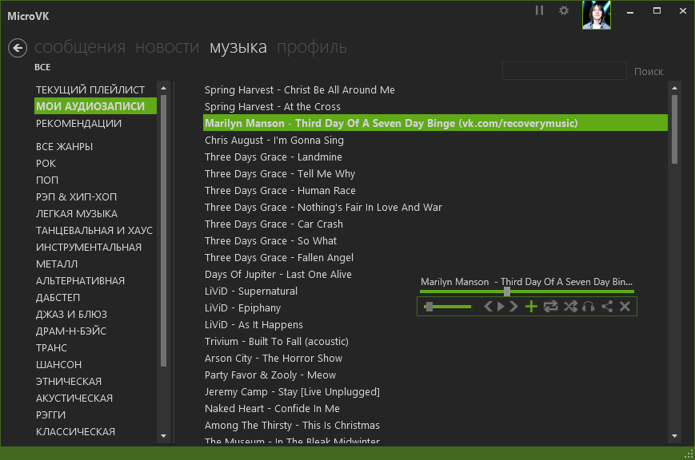Screen dimensions: 695x460
Task: Open the профиль tab
Action: click(x=312, y=47)
